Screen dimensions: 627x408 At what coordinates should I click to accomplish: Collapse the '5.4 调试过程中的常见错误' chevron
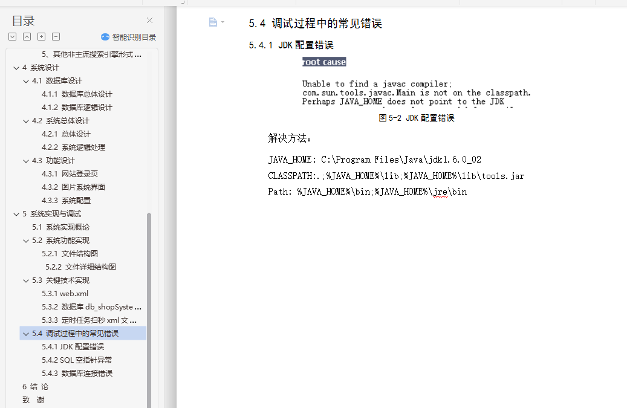click(x=26, y=334)
